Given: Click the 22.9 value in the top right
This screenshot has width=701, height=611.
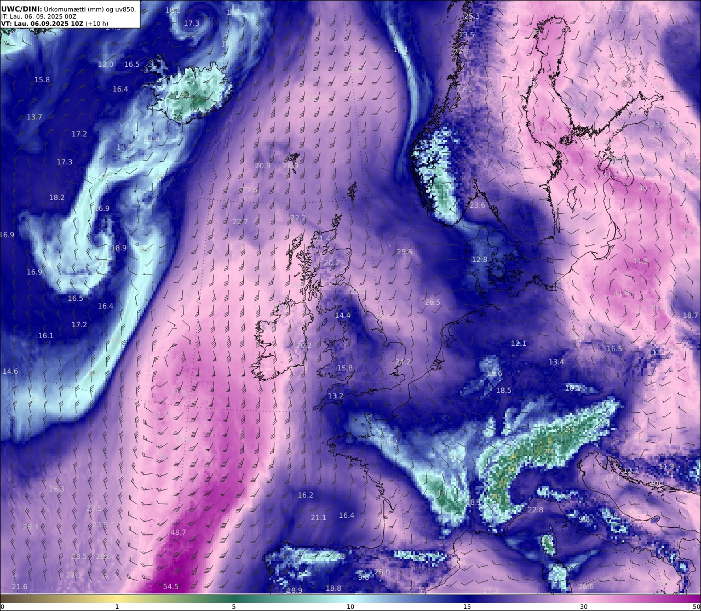Looking at the screenshot, I should pos(622,8).
